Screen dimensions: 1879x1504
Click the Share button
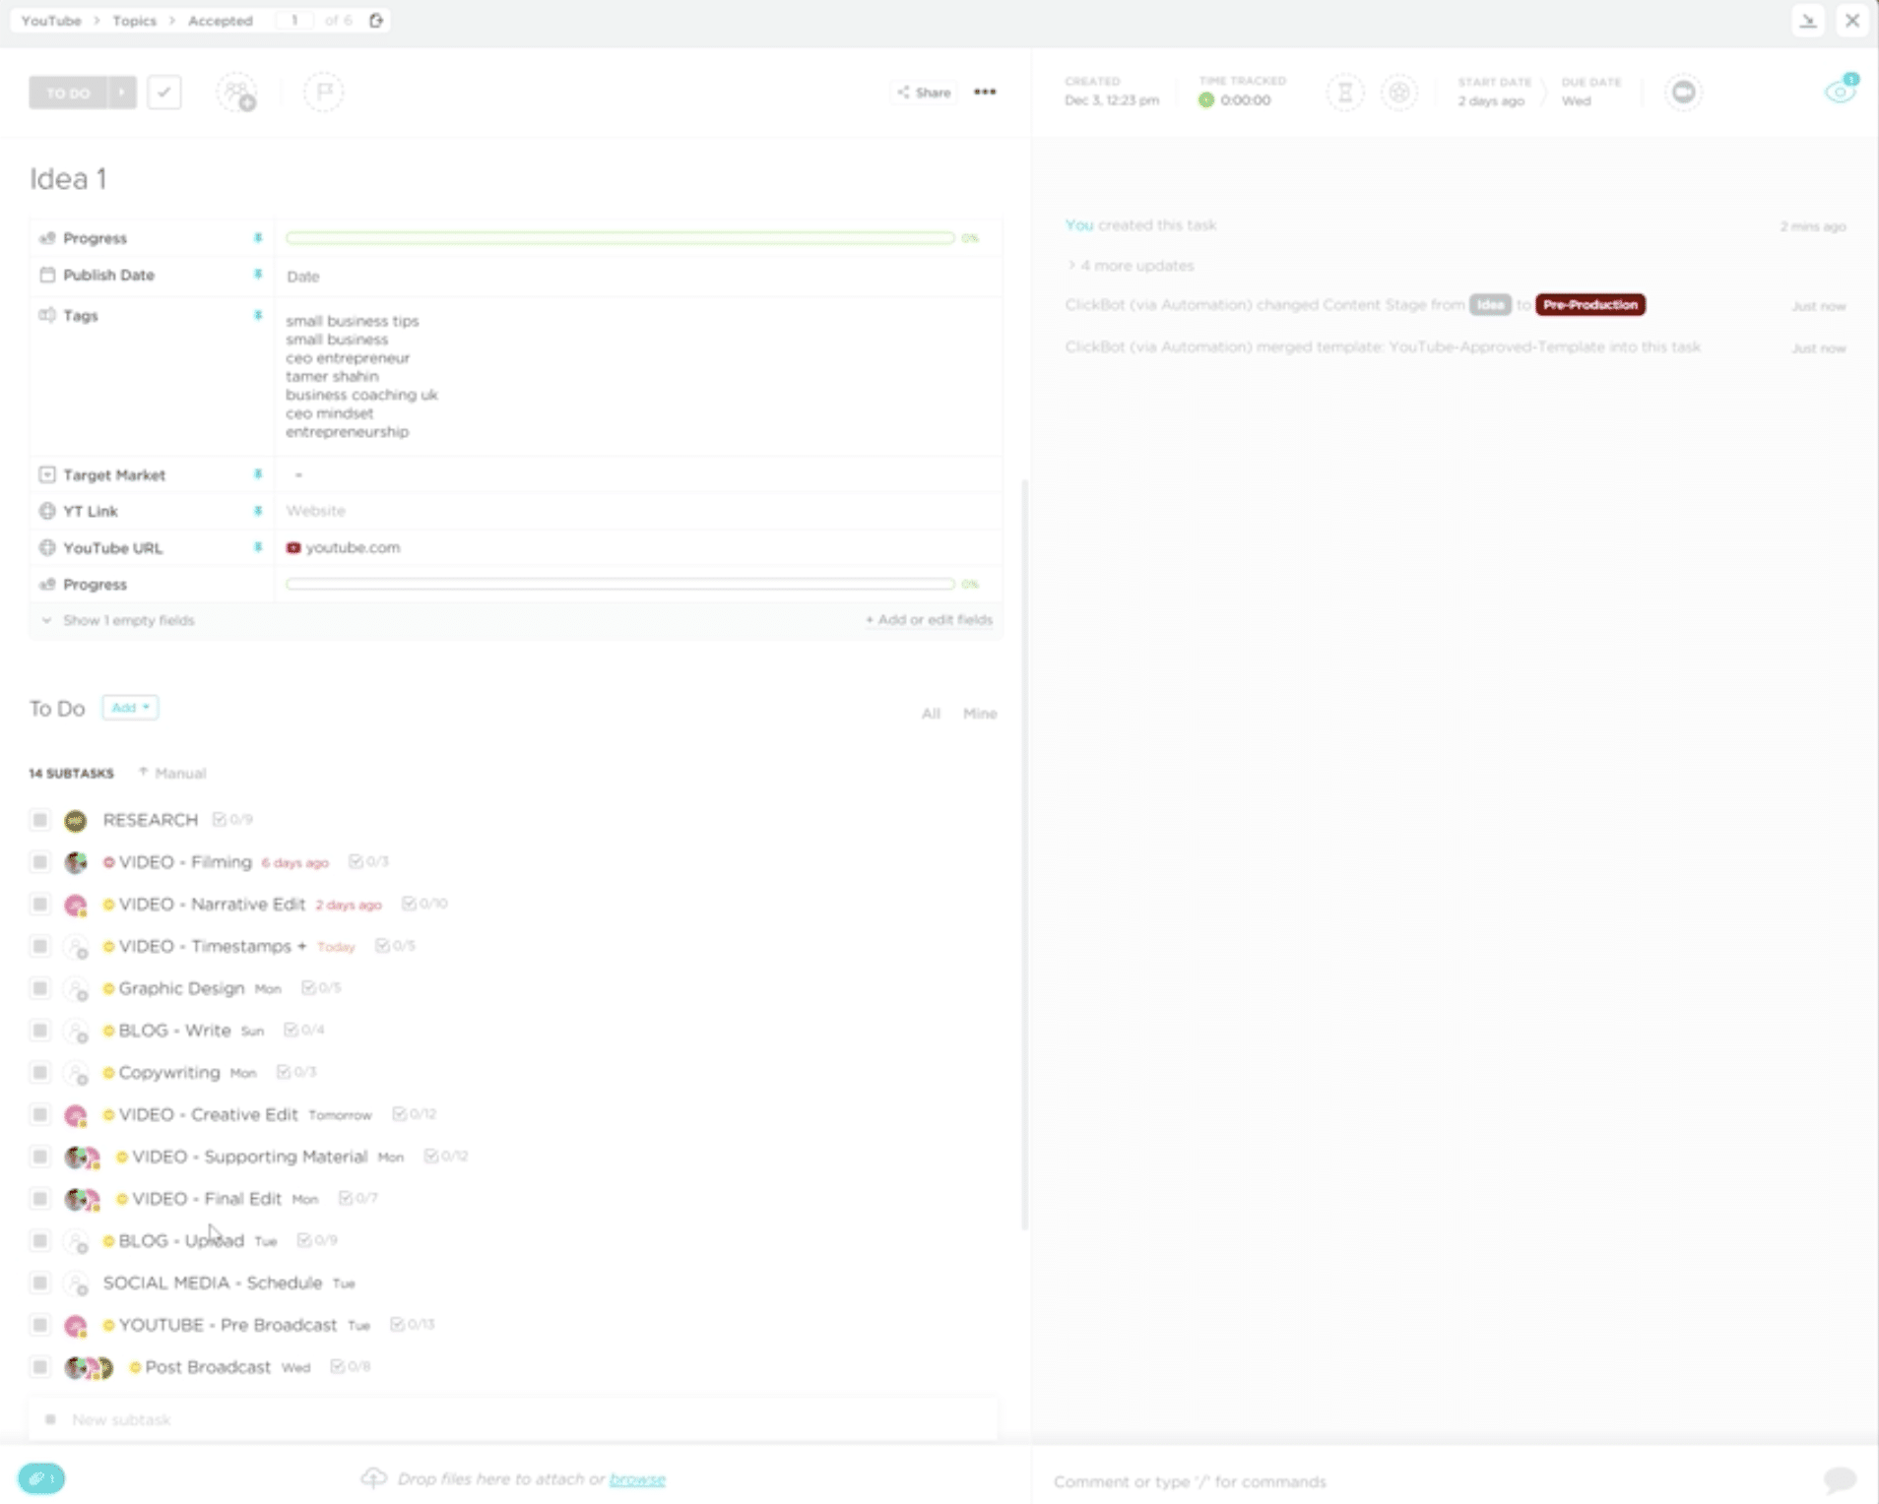[923, 92]
